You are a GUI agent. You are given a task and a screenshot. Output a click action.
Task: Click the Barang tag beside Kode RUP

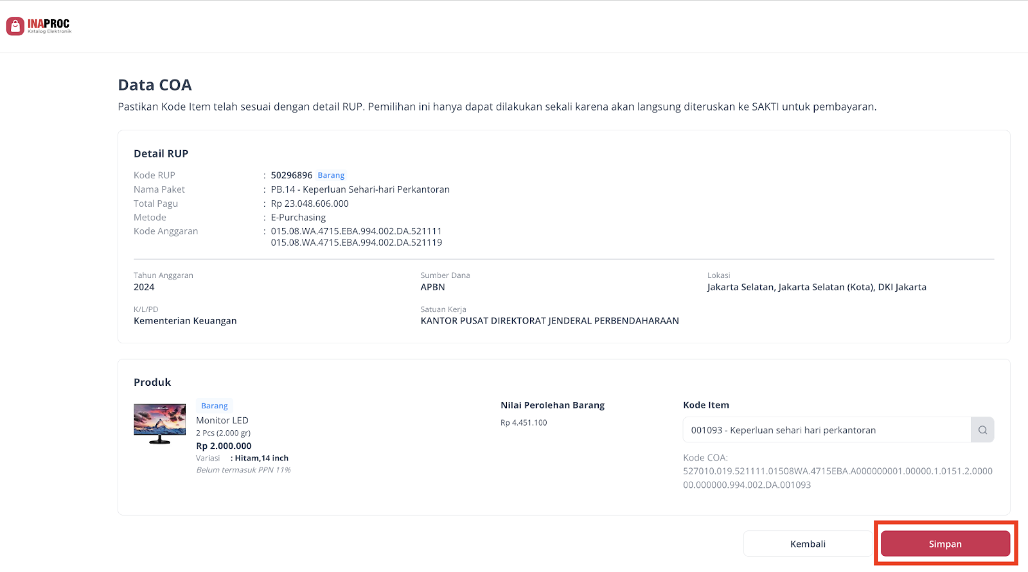tap(331, 175)
